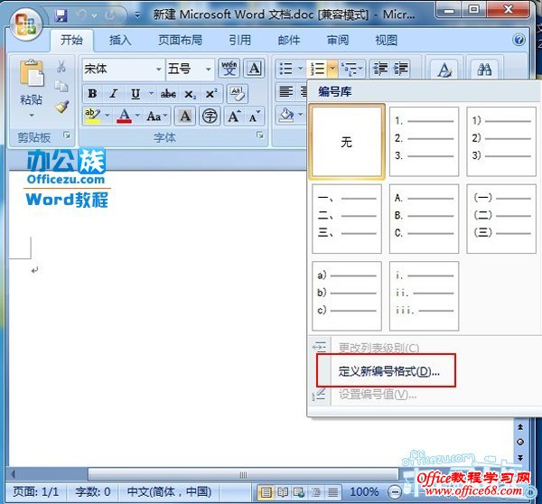The height and width of the screenshot is (504, 542).
Task: Switch to the 插入 ribbon tab
Action: pos(120,41)
